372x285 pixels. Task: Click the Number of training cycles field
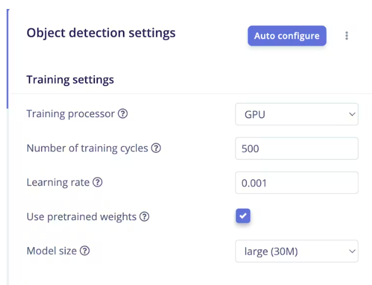pos(296,148)
